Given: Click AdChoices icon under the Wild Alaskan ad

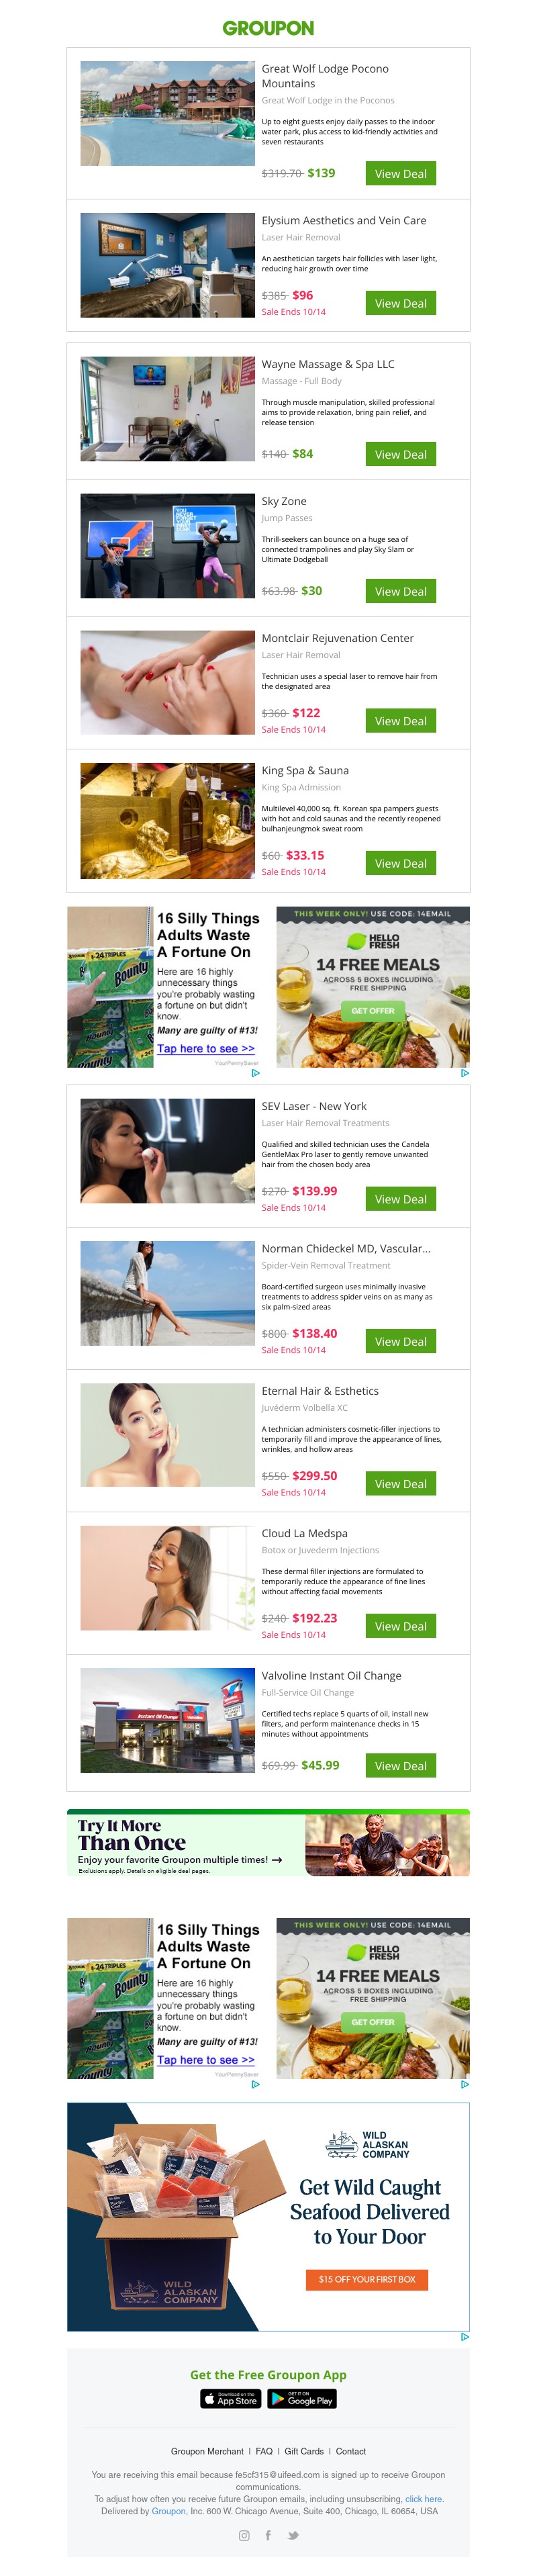Looking at the screenshot, I should [465, 2337].
